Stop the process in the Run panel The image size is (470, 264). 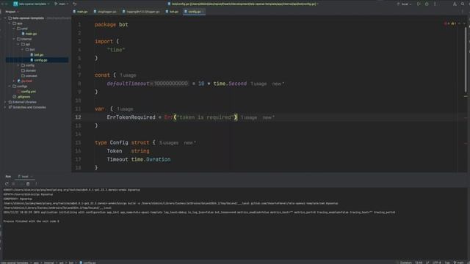(13, 184)
